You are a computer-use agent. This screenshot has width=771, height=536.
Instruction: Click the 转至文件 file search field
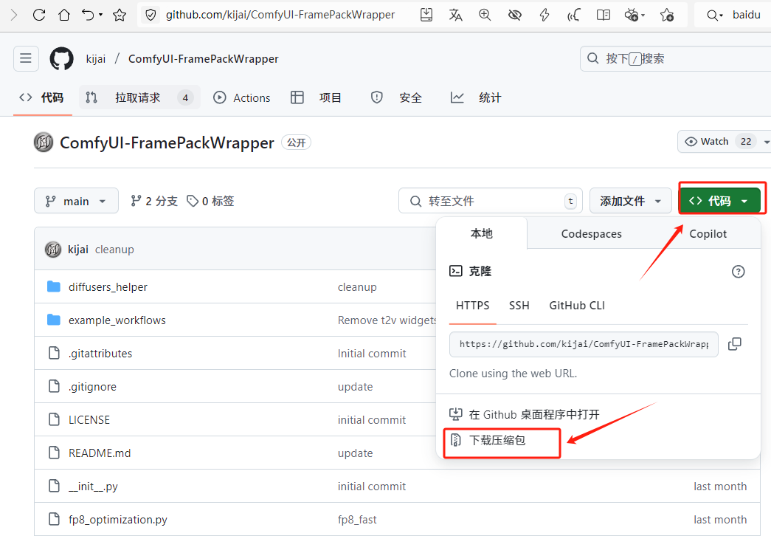point(490,201)
